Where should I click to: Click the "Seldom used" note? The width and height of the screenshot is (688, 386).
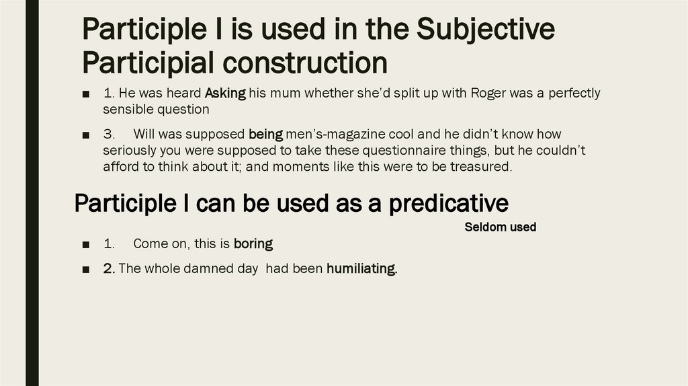pyautogui.click(x=500, y=227)
